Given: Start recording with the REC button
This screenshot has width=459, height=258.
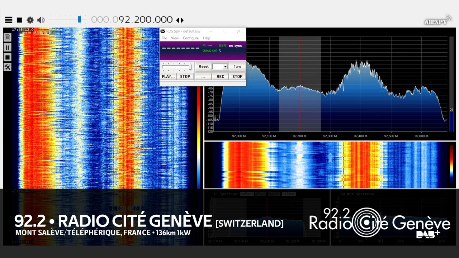Looking at the screenshot, I should click(220, 76).
